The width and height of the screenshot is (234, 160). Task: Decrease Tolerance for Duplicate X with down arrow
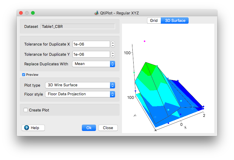coord(113,46)
